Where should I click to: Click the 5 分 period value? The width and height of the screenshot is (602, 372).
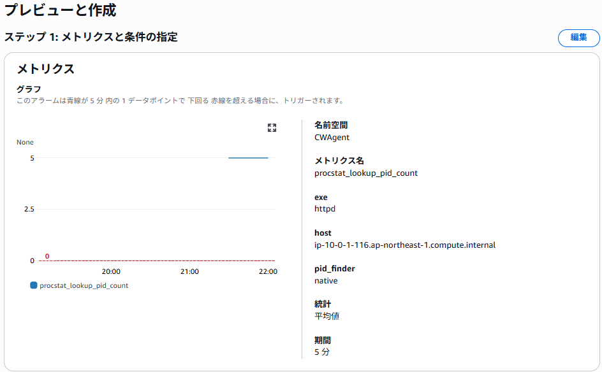tap(322, 352)
